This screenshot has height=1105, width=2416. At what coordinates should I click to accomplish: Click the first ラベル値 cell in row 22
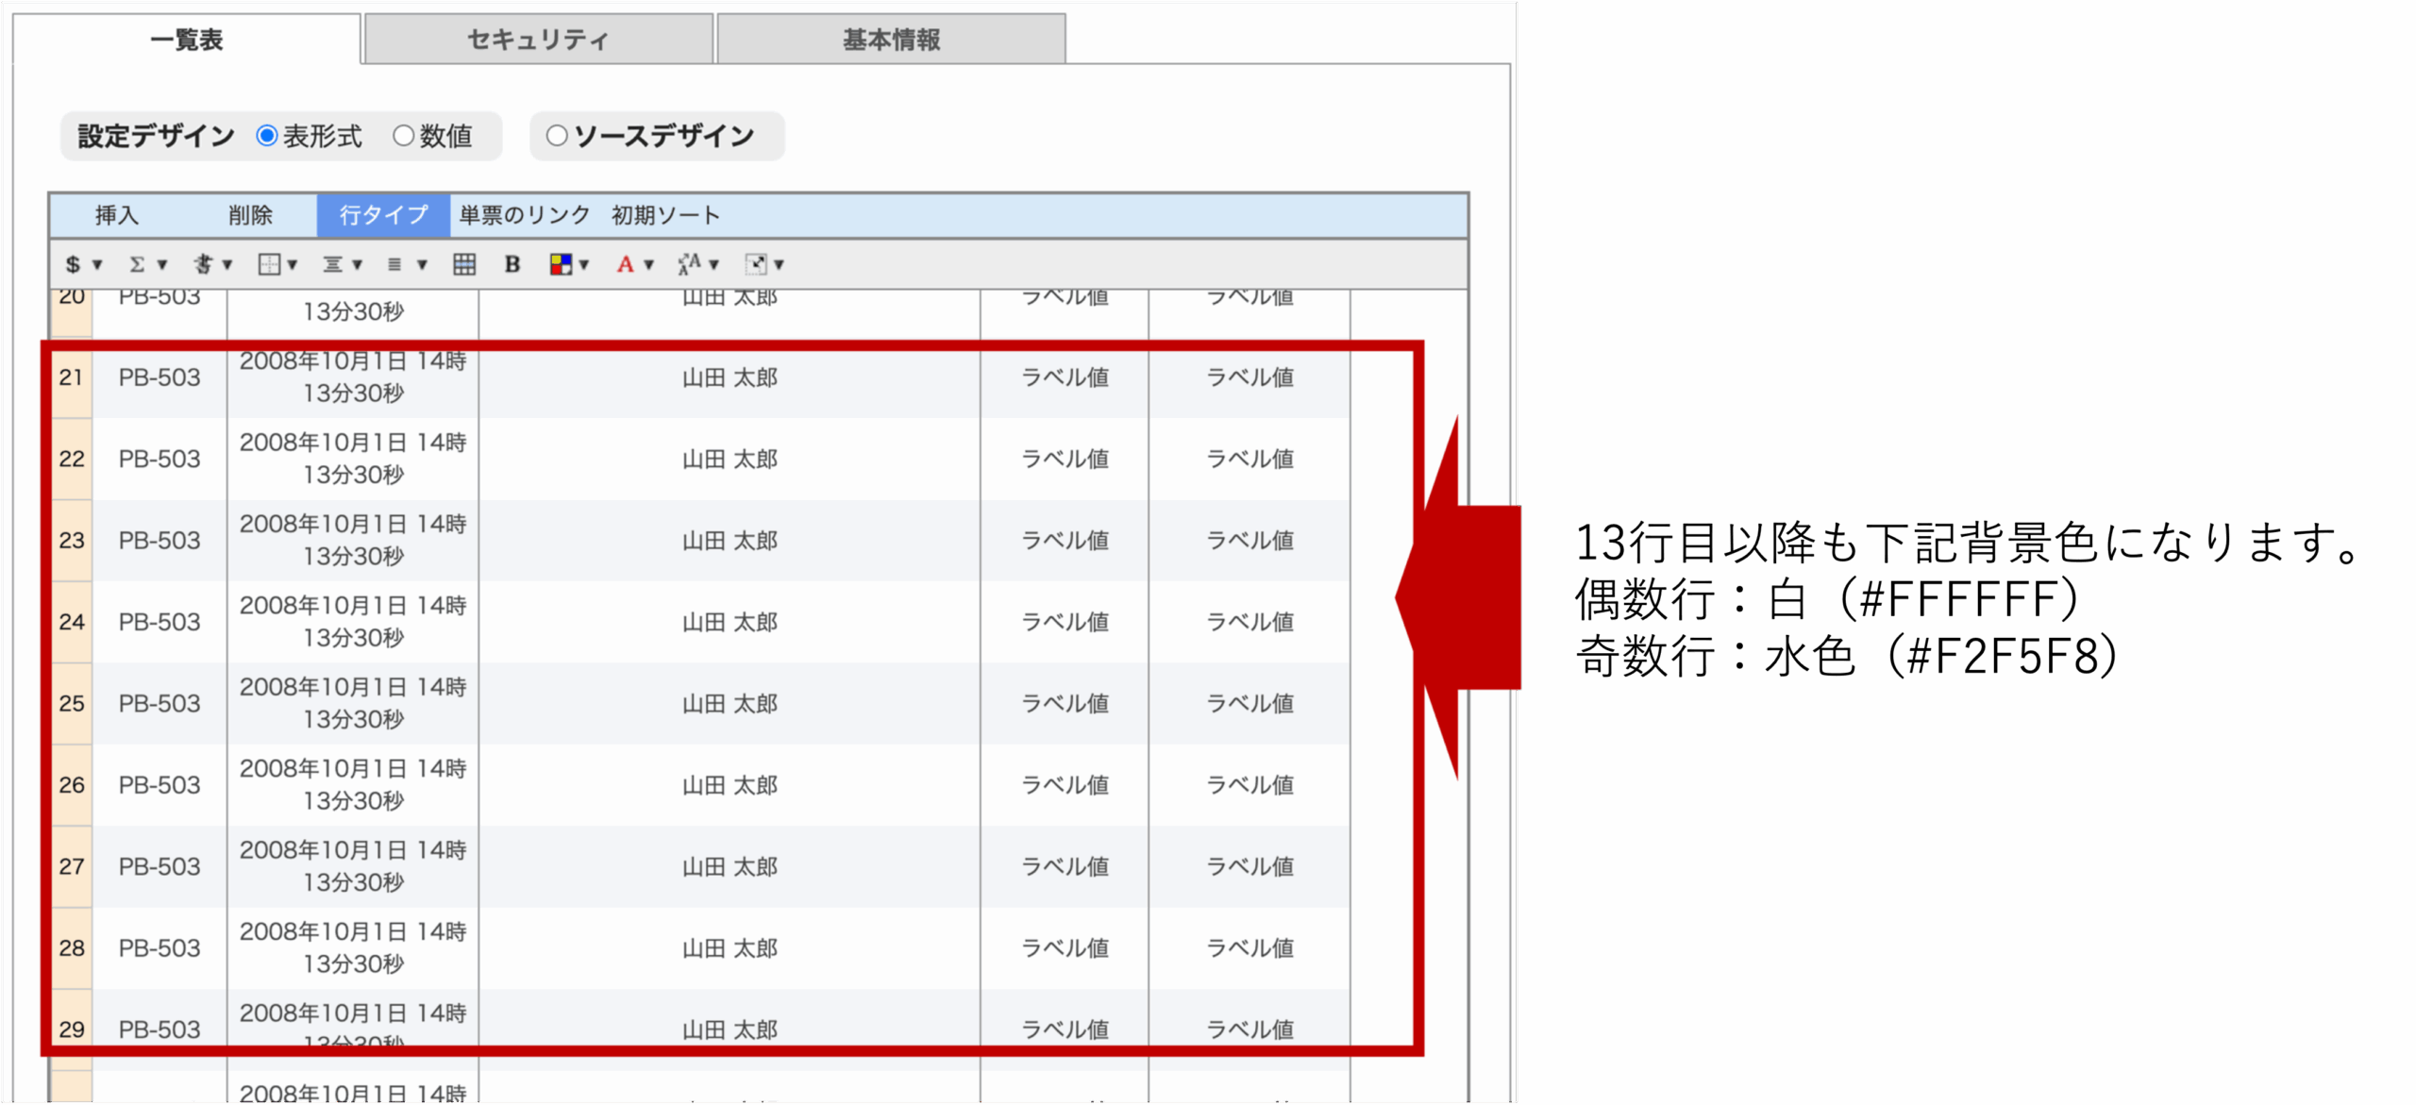pos(1065,459)
